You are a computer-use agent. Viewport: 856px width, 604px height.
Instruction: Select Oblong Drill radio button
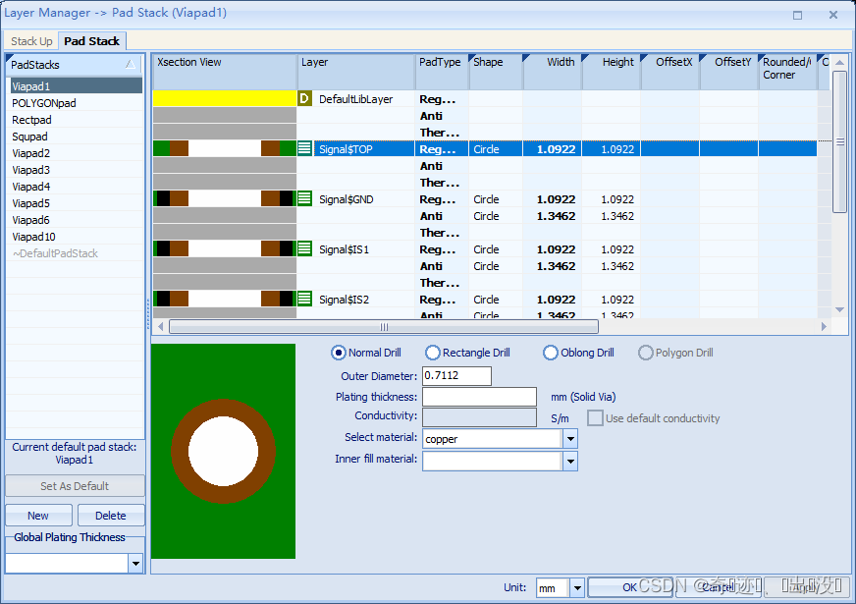(x=551, y=353)
